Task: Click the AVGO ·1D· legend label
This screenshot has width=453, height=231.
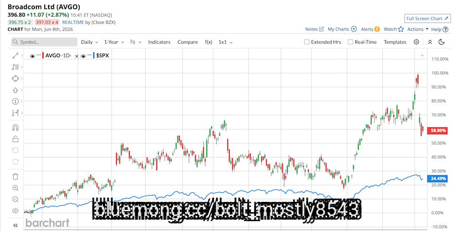Action: pos(58,56)
